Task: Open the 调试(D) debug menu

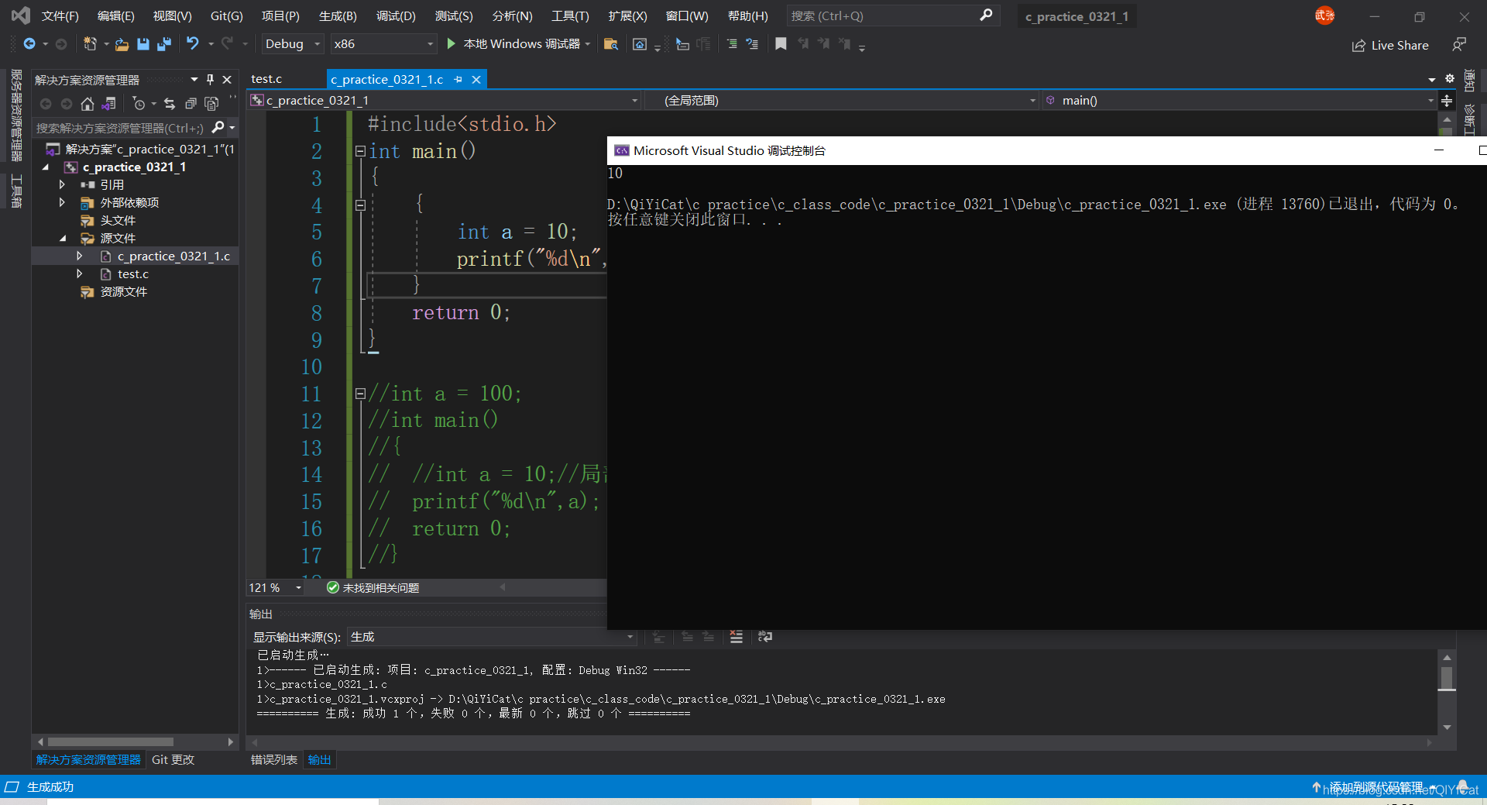Action: coord(396,16)
